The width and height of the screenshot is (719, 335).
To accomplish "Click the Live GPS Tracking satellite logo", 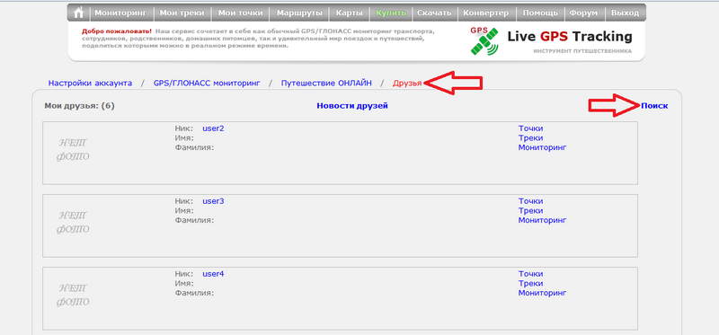I will tap(484, 41).
